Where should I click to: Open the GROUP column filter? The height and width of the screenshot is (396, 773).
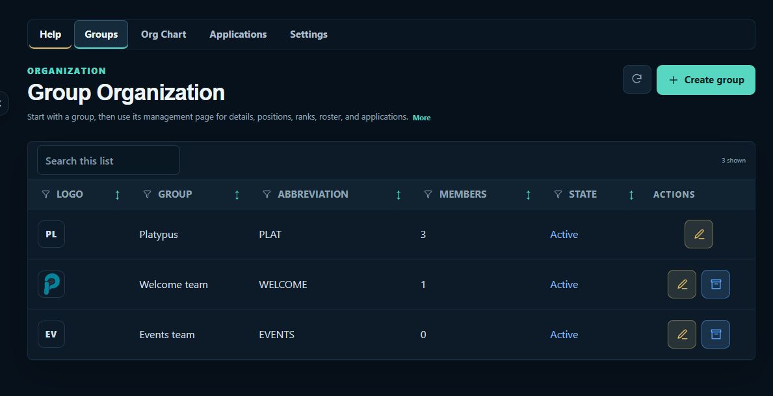coord(147,194)
